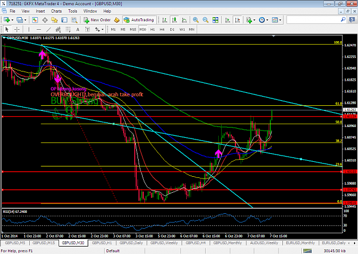The height and width of the screenshot is (254, 358).
Task: Click the Indicators list icon with green plus
Action: coord(249,20)
